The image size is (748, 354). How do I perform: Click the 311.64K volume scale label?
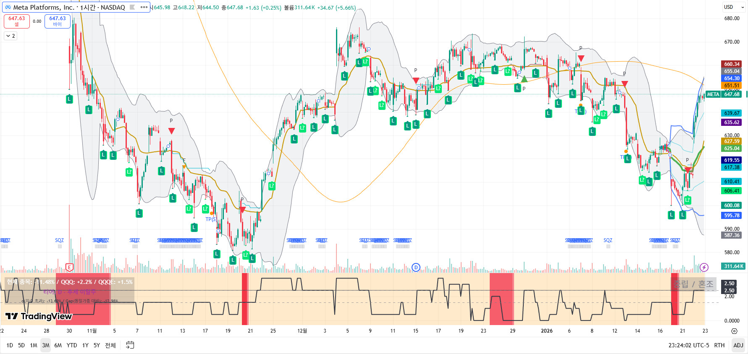coord(733,266)
